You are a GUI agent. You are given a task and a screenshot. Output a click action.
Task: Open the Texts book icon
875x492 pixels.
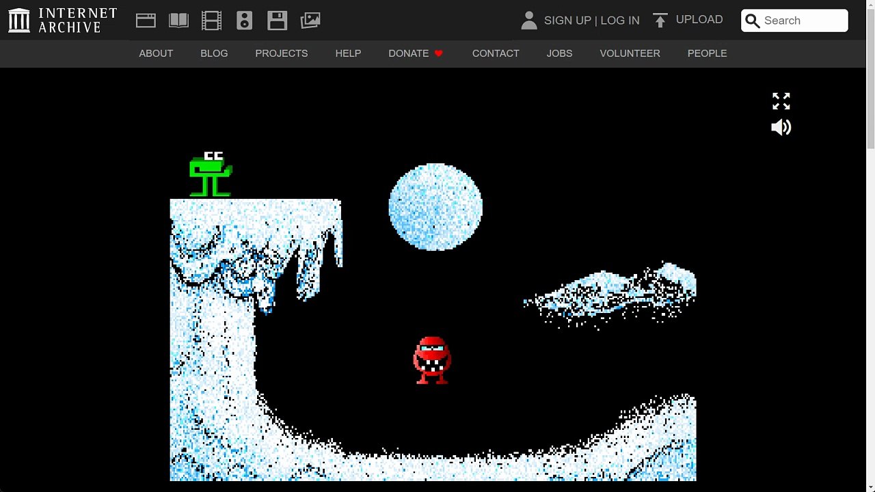point(178,20)
